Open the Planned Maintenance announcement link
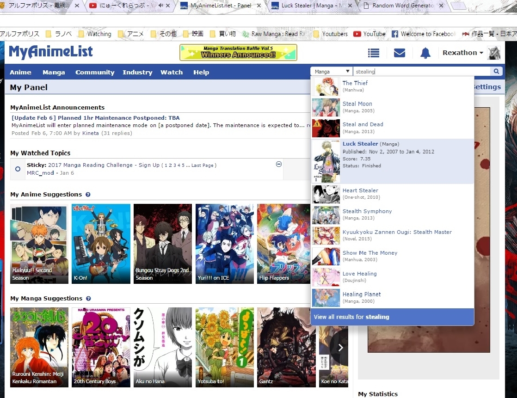The image size is (517, 398). coord(96,118)
